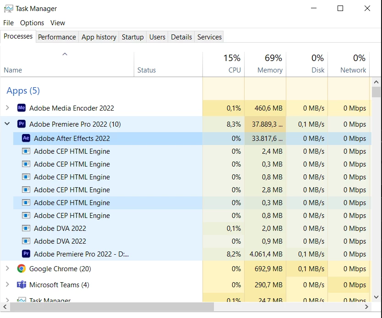The width and height of the screenshot is (382, 318).
Task: Click the horizontal scrollbar thumb
Action: coord(112,307)
